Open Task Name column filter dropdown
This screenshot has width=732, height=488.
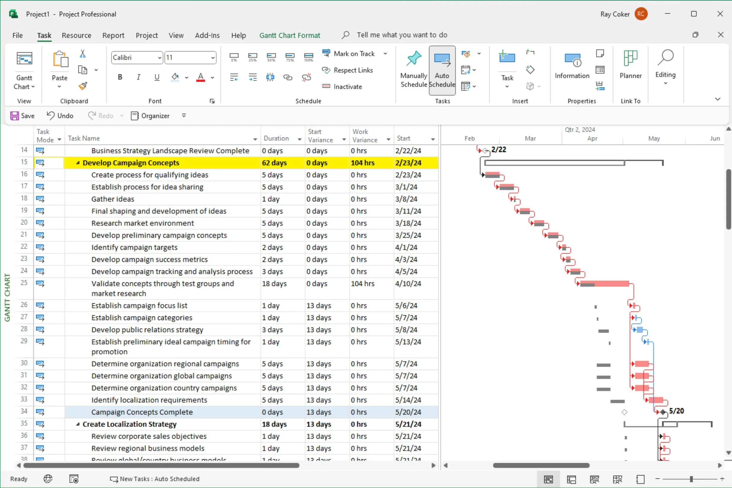[255, 139]
